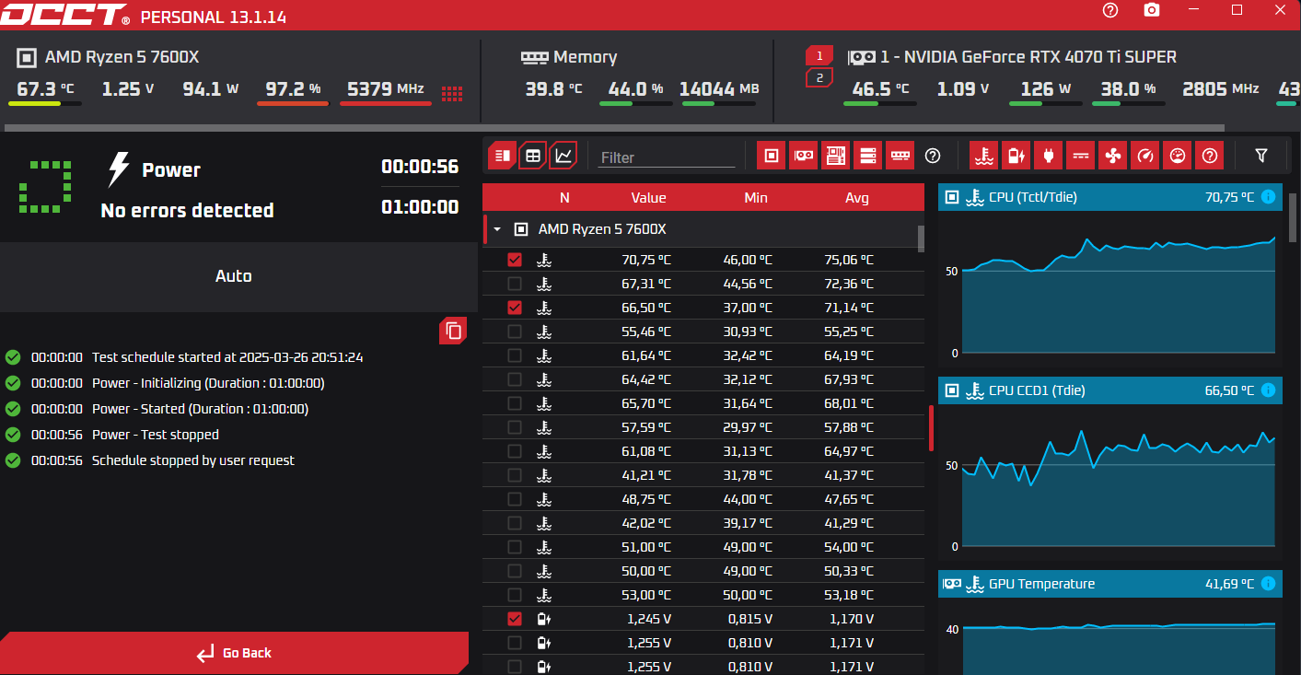Sort the table by N column

click(564, 198)
